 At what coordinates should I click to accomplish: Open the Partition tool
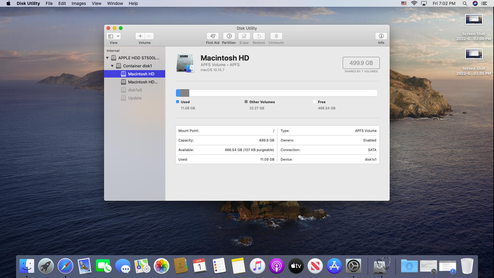pos(229,36)
